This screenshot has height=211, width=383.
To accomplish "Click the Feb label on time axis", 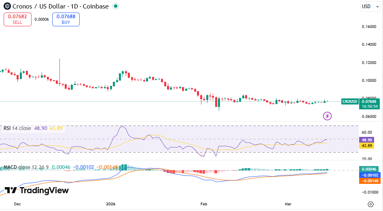I will (x=204, y=204).
